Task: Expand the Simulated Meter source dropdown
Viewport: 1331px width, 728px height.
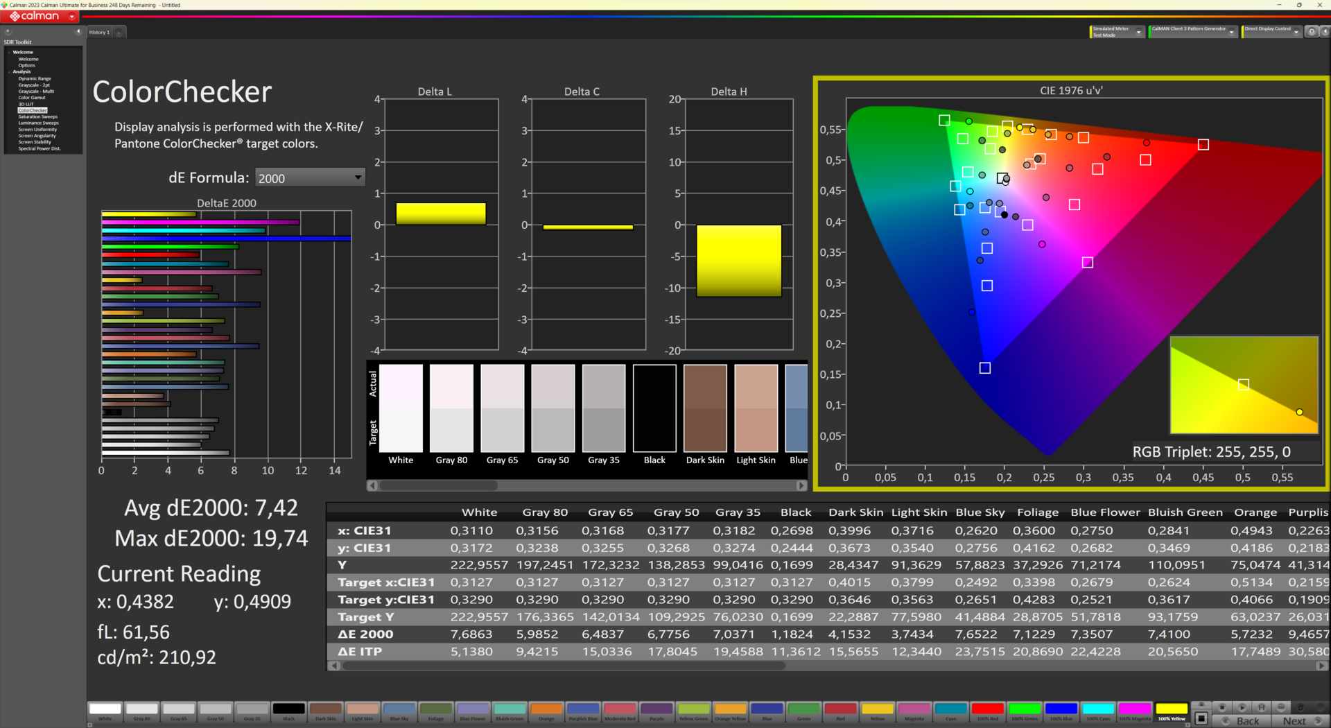Action: pos(1138,32)
